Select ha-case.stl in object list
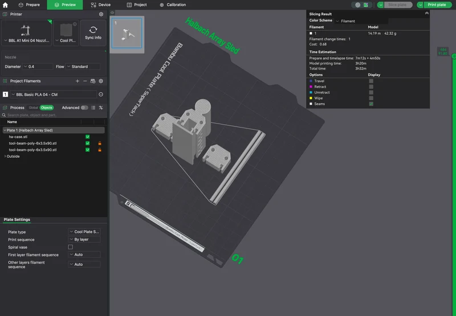 (x=18, y=137)
